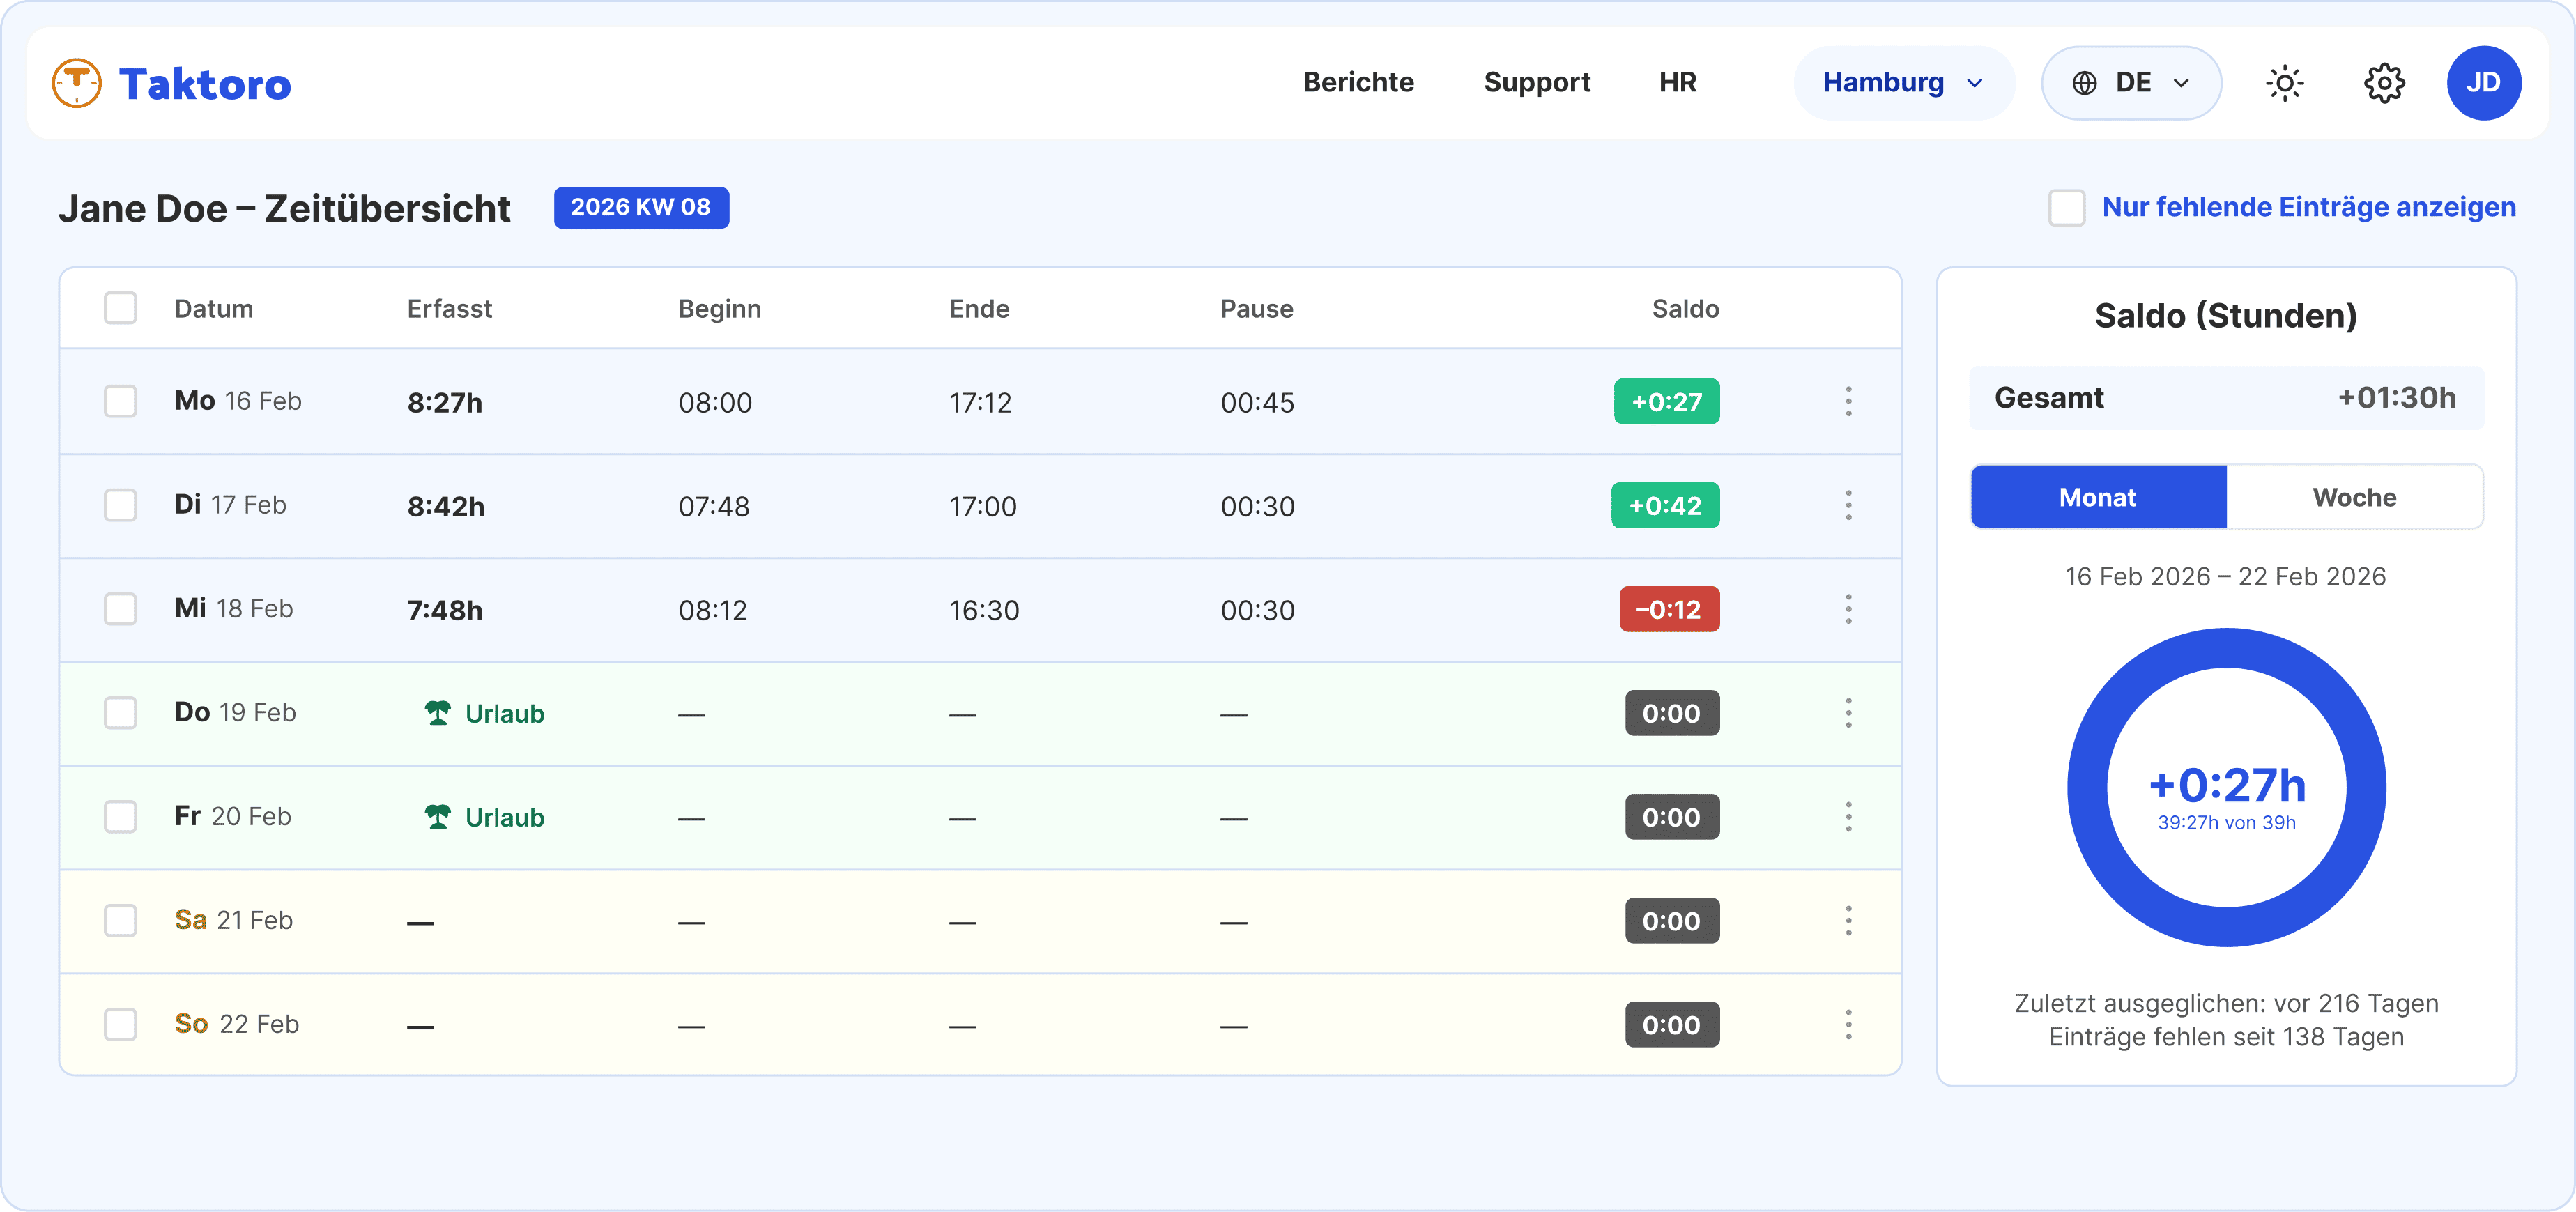Viewport: 2576px width, 1212px height.
Task: Open the JD user avatar menu
Action: click(2484, 83)
